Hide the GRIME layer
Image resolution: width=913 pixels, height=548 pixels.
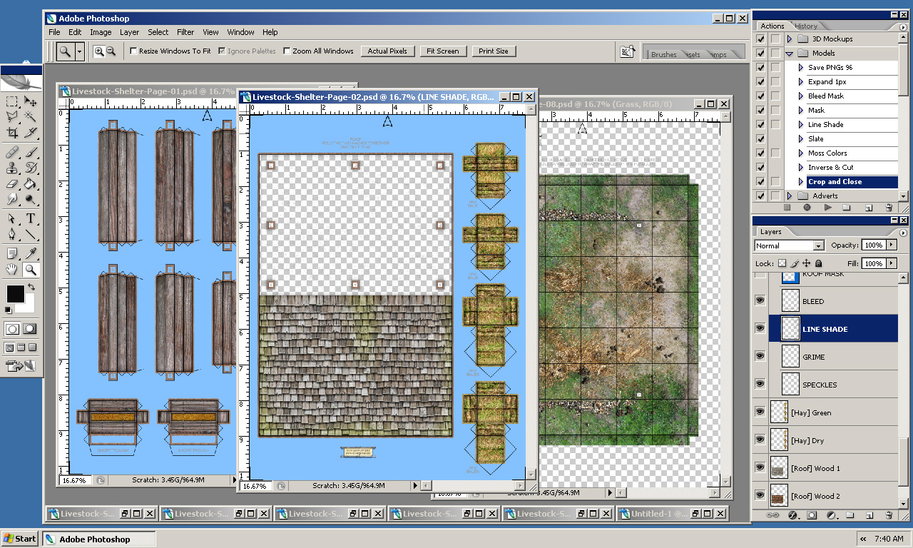coord(760,357)
